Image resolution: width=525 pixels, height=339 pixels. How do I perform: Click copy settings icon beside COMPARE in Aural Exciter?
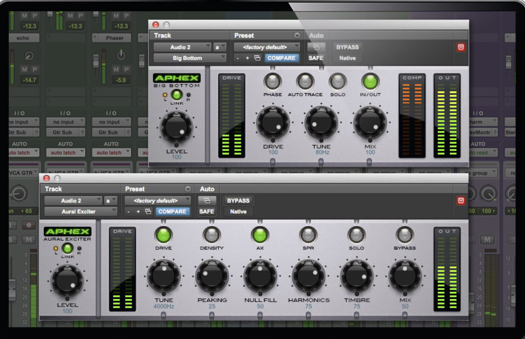point(148,211)
